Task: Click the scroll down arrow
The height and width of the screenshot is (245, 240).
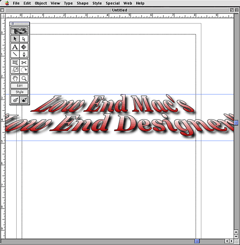Action: point(236,237)
